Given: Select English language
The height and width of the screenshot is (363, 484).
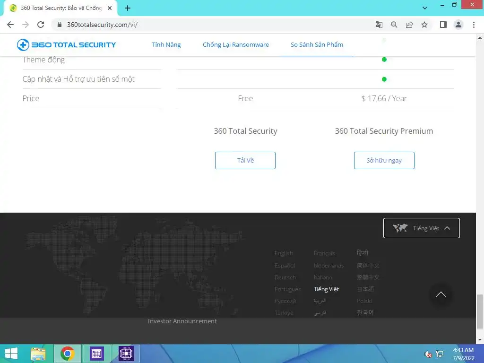Looking at the screenshot, I should [x=284, y=253].
